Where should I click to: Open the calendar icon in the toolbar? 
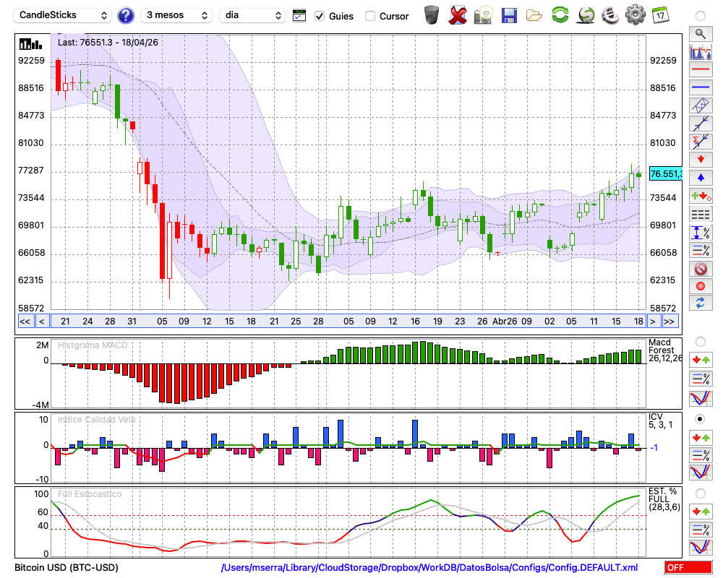point(660,15)
